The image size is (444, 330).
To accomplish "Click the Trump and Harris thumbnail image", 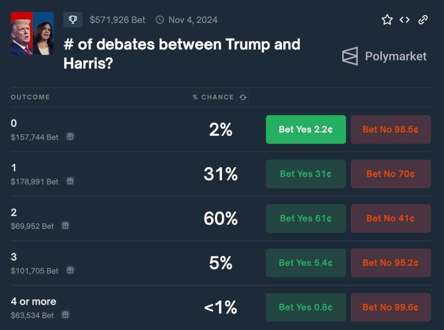I will pyautogui.click(x=32, y=33).
